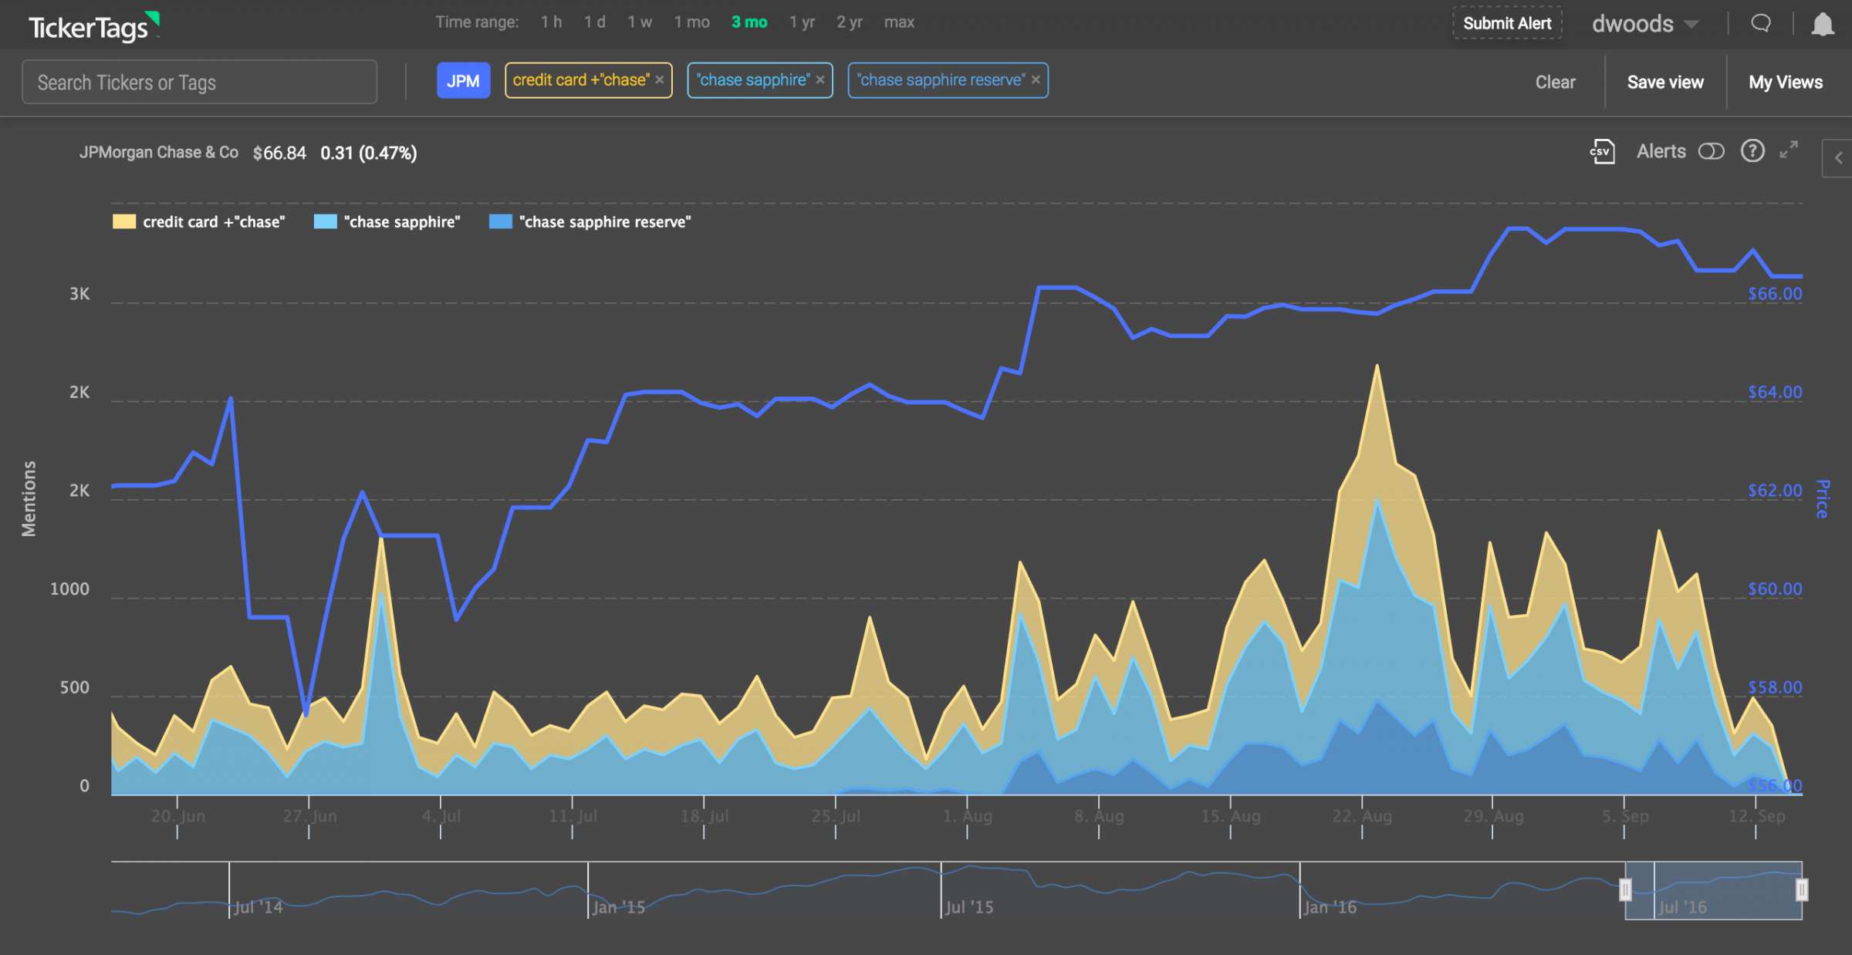
Task: Click the Jul '15 navigator marker
Action: (x=969, y=907)
